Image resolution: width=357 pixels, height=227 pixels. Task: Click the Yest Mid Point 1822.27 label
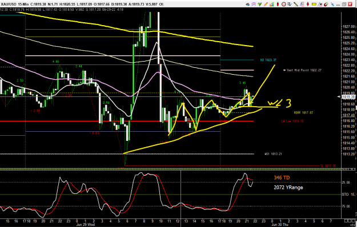(304, 70)
